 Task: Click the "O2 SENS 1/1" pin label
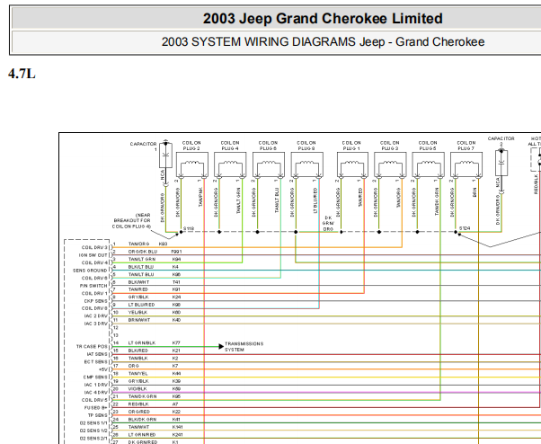pos(93,423)
